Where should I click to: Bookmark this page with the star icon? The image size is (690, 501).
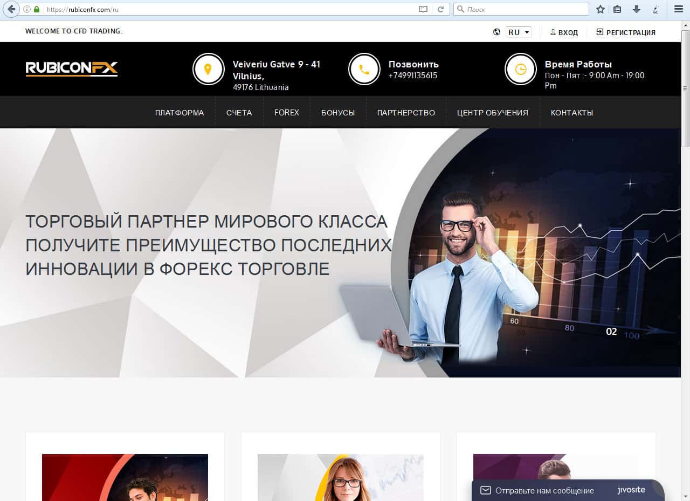(x=600, y=9)
